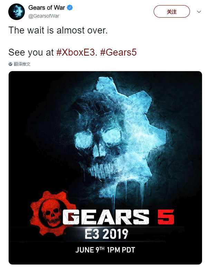Click the red 5 numeral in poster
The image size is (211, 269).
166,217
